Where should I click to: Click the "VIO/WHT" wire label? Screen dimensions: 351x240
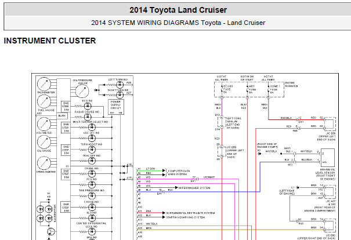(x=209, y=177)
